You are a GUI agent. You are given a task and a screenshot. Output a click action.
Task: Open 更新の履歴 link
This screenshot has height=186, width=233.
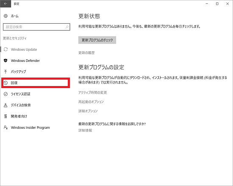[86, 53]
